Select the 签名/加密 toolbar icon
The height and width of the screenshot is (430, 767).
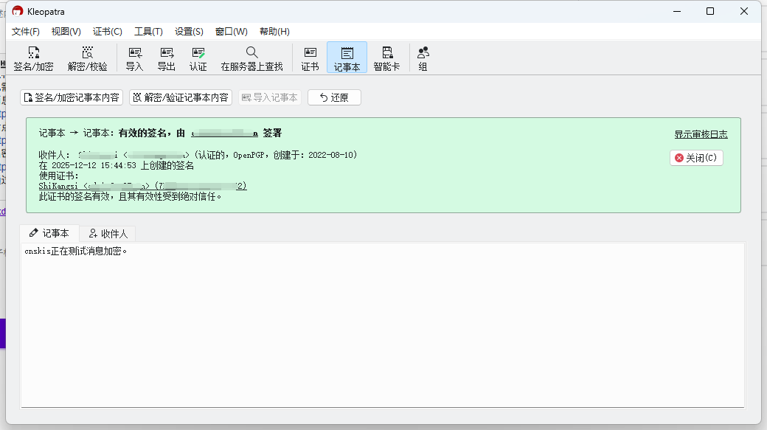[x=32, y=58]
